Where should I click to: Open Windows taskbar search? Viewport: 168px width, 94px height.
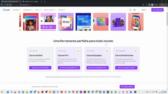coord(12,92)
